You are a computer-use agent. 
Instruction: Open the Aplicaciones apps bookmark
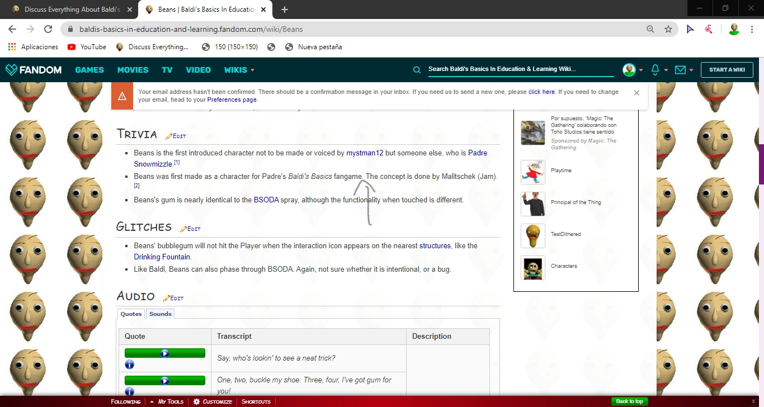[x=33, y=47]
